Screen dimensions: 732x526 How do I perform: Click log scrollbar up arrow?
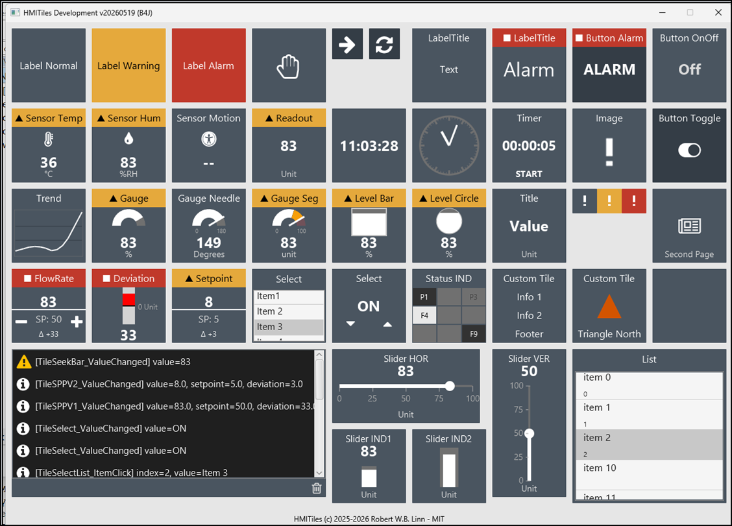point(319,355)
